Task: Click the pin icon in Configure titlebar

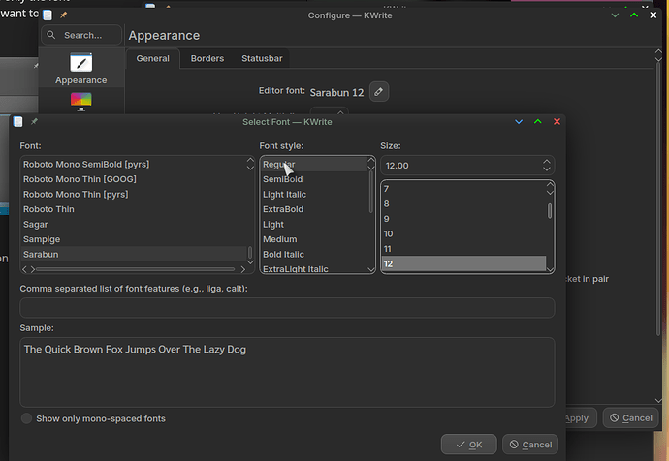Action: pos(63,15)
